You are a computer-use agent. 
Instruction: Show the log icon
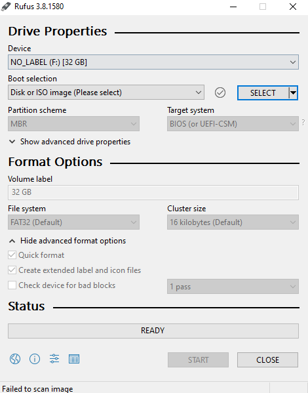[74, 359]
